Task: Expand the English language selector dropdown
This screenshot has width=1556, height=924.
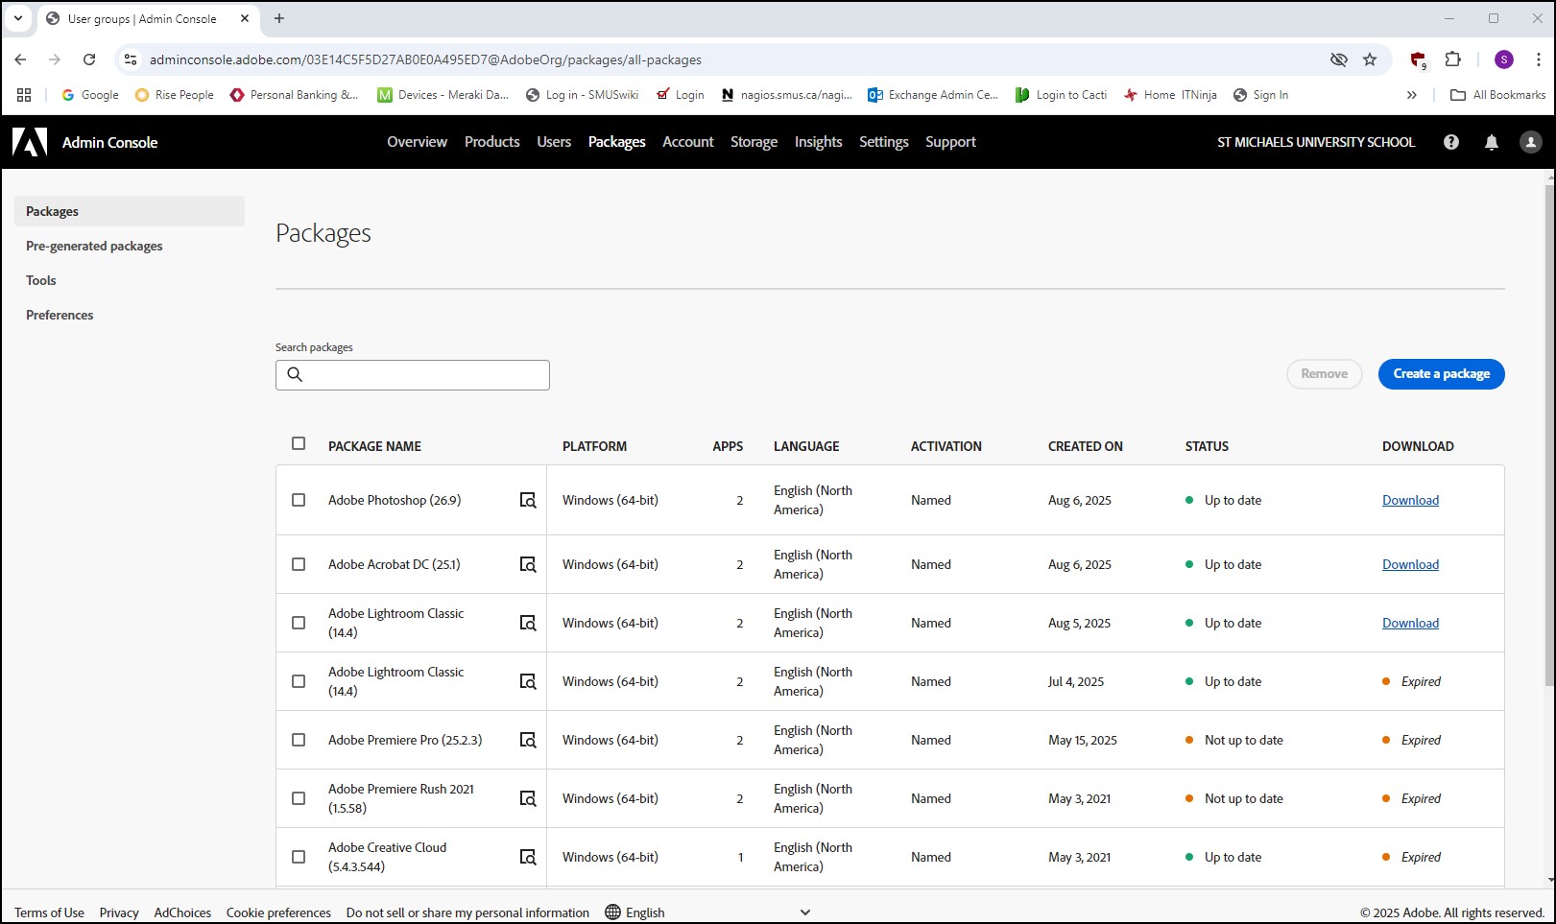Action: point(708,912)
